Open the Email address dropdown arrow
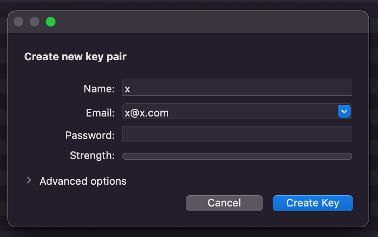The width and height of the screenshot is (378, 237). (x=344, y=111)
